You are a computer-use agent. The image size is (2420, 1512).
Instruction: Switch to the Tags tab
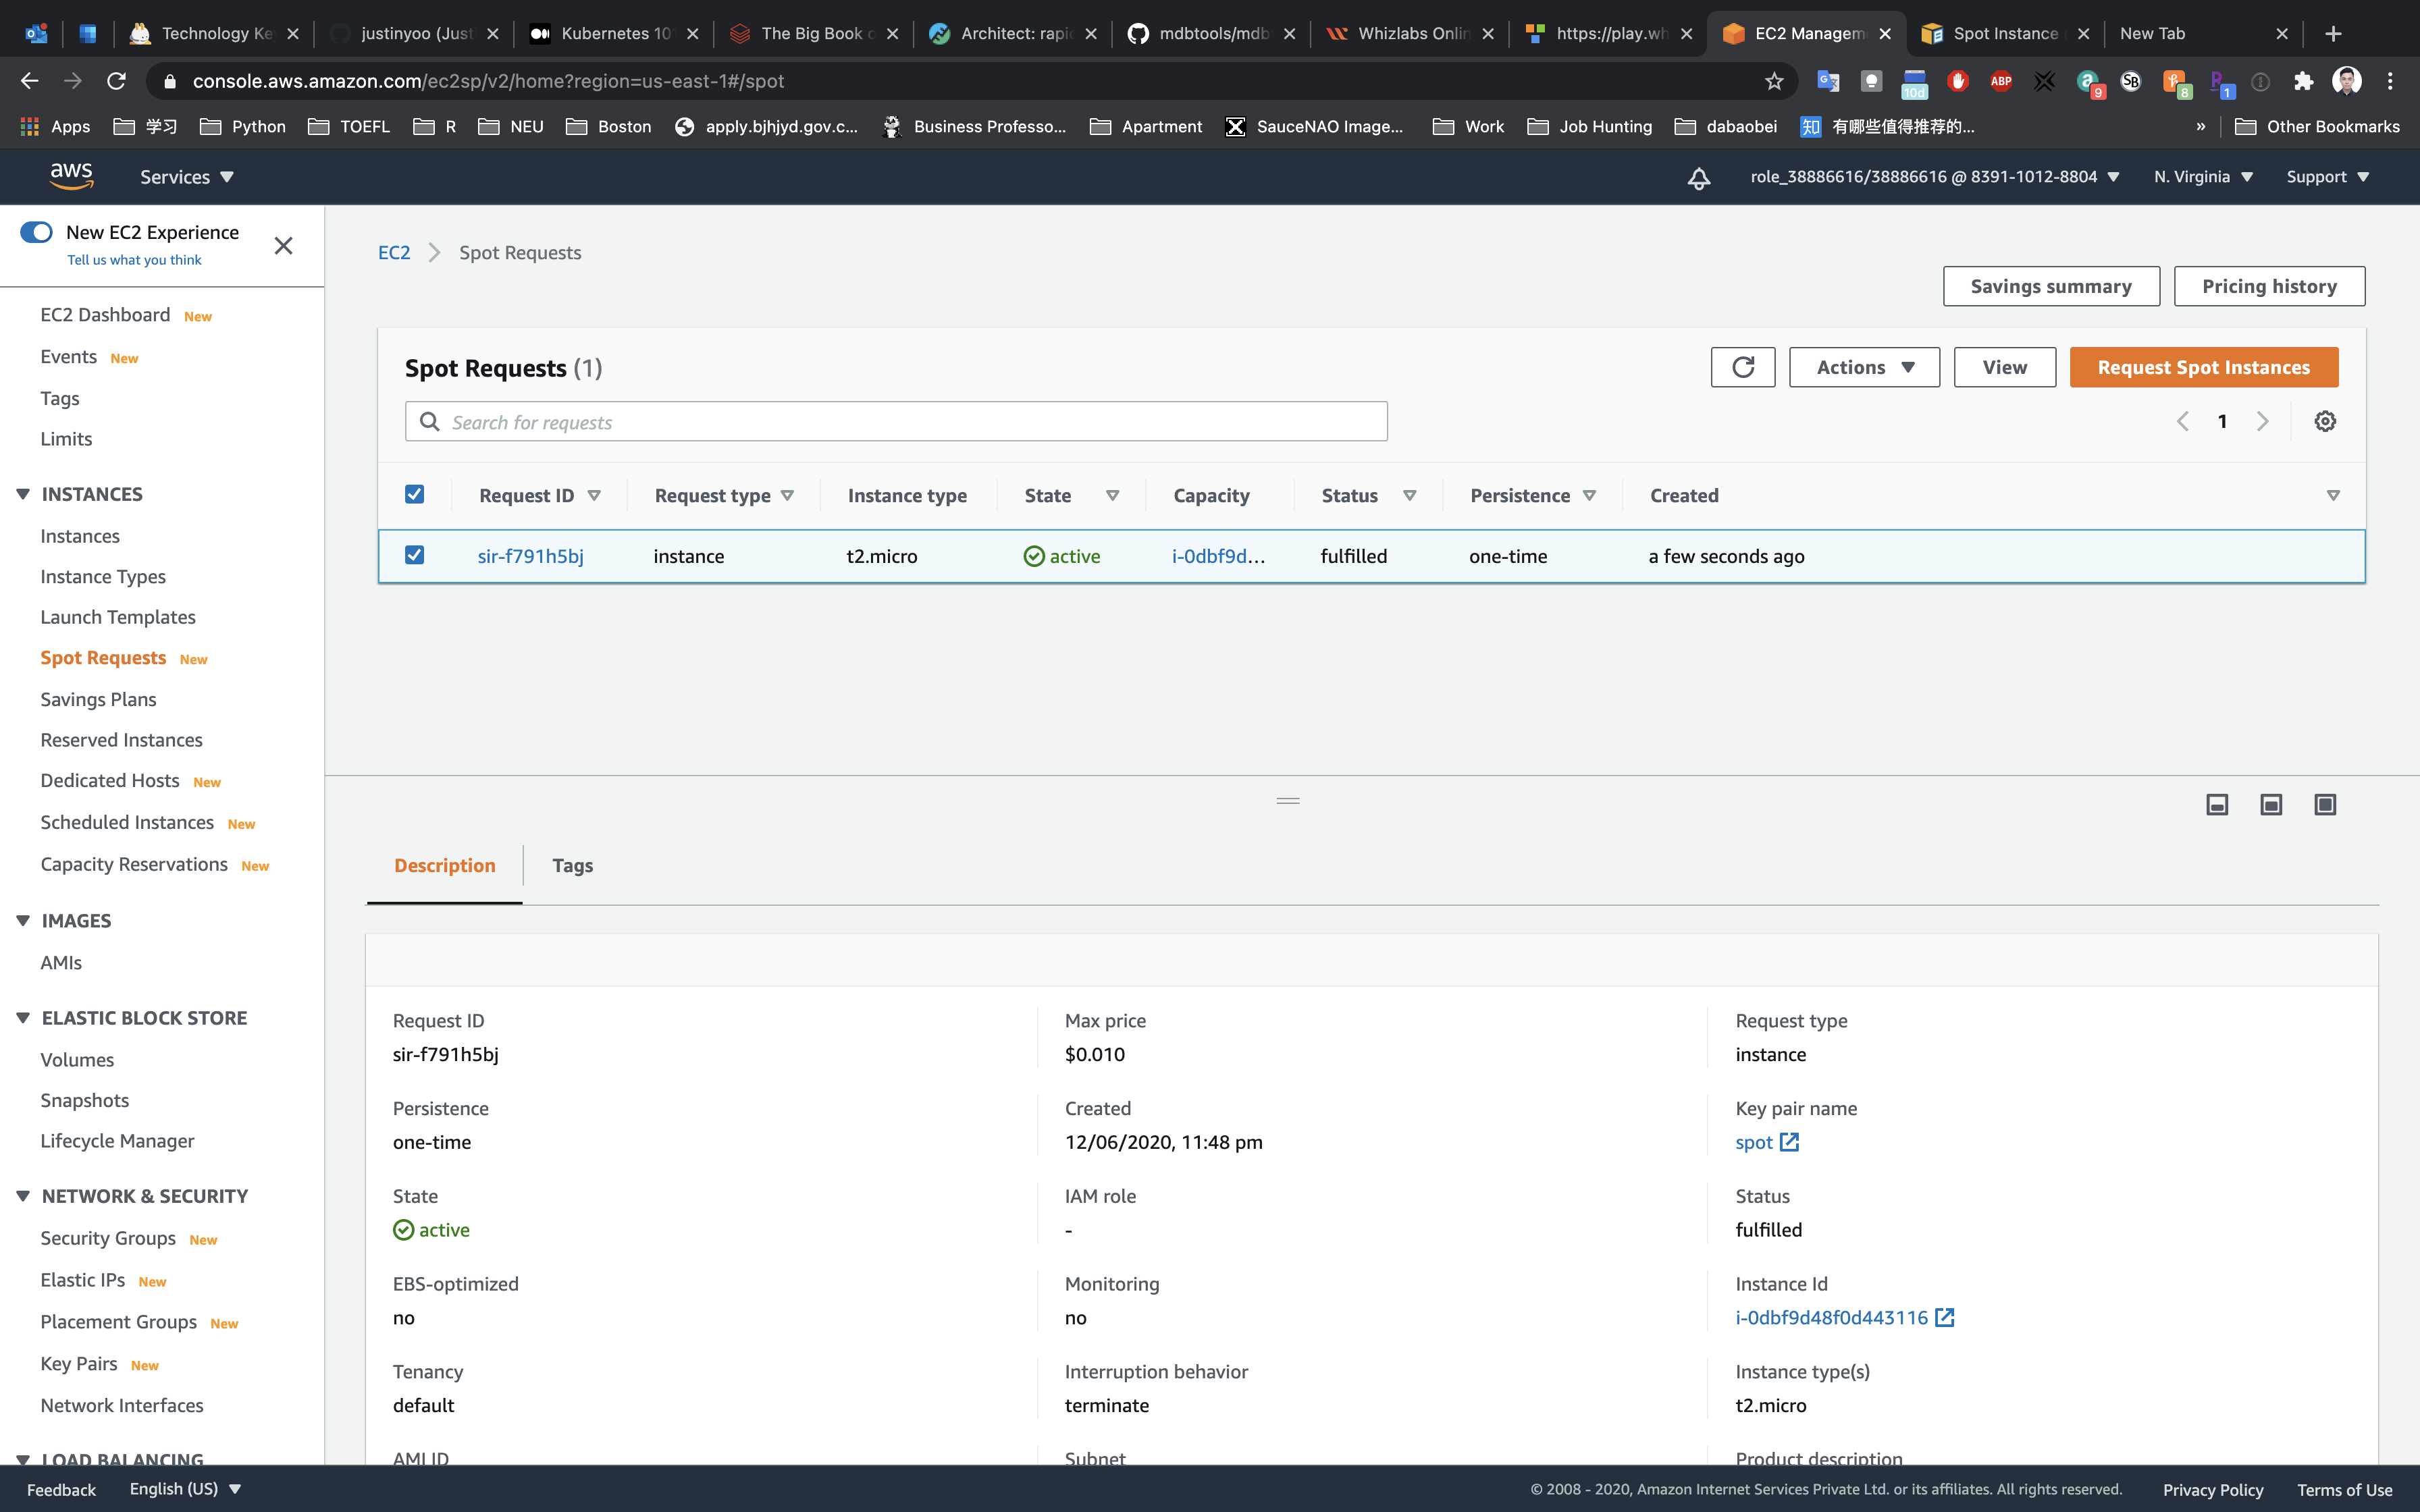(x=572, y=865)
